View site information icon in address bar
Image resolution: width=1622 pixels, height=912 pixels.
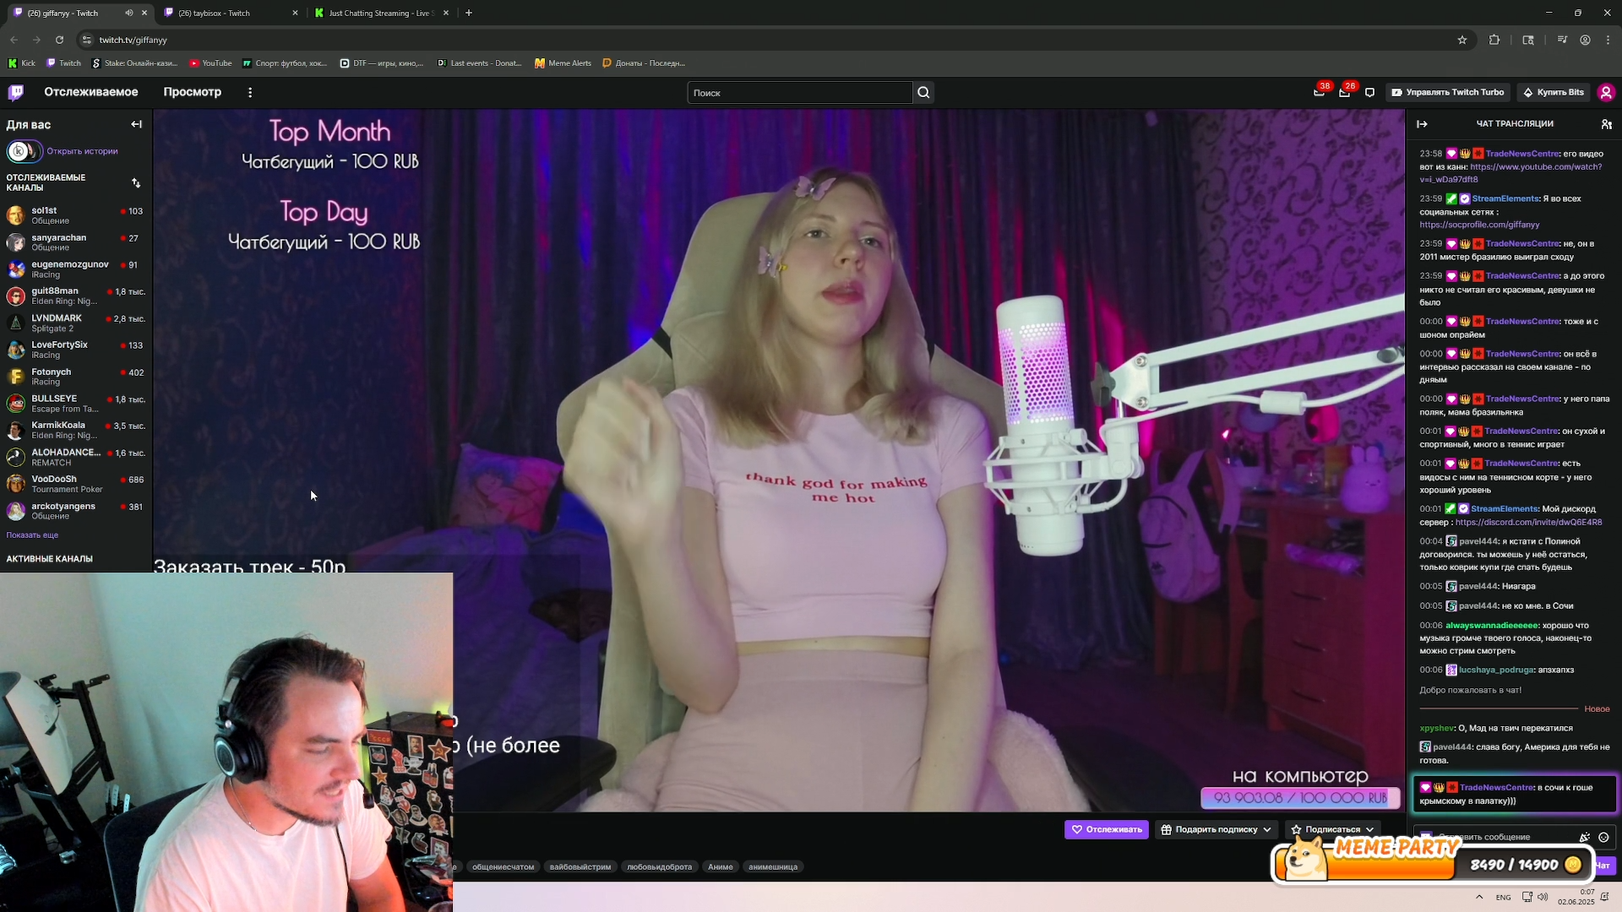pos(86,40)
